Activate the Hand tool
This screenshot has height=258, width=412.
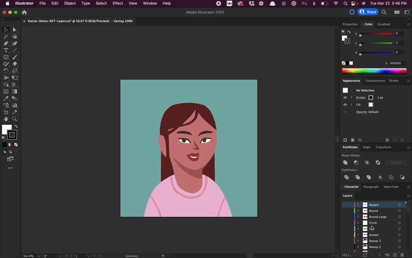(x=6, y=119)
